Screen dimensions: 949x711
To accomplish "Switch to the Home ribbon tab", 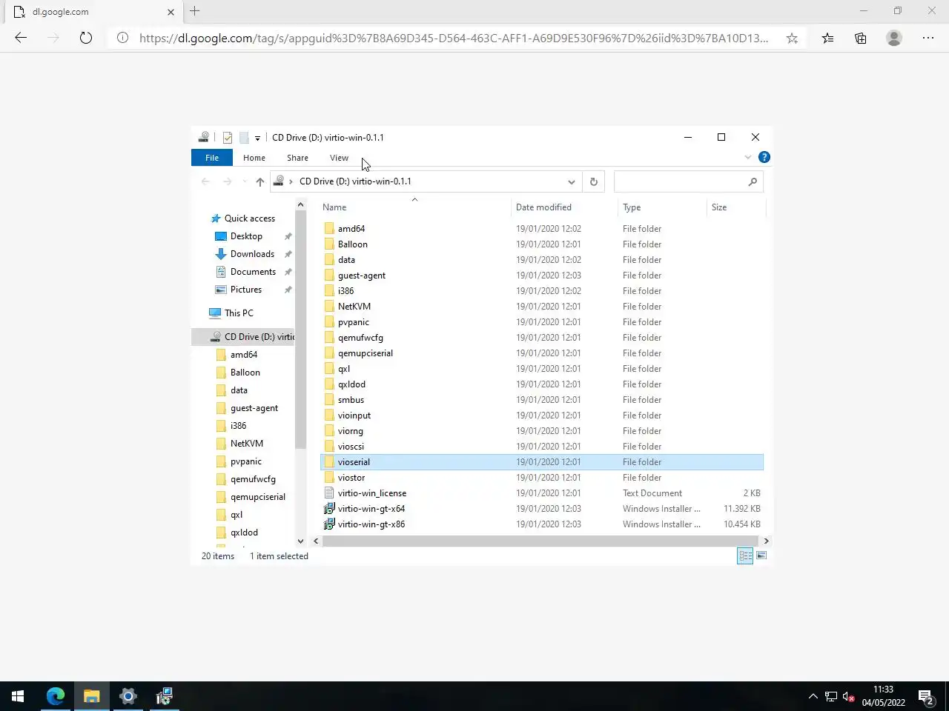I will click(x=254, y=158).
